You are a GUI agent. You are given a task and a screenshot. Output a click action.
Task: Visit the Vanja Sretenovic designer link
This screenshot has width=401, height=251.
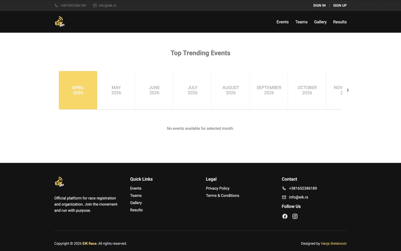point(334,243)
